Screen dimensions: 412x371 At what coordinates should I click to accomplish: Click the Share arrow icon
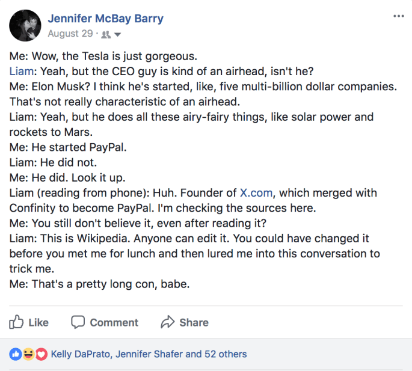point(167,322)
